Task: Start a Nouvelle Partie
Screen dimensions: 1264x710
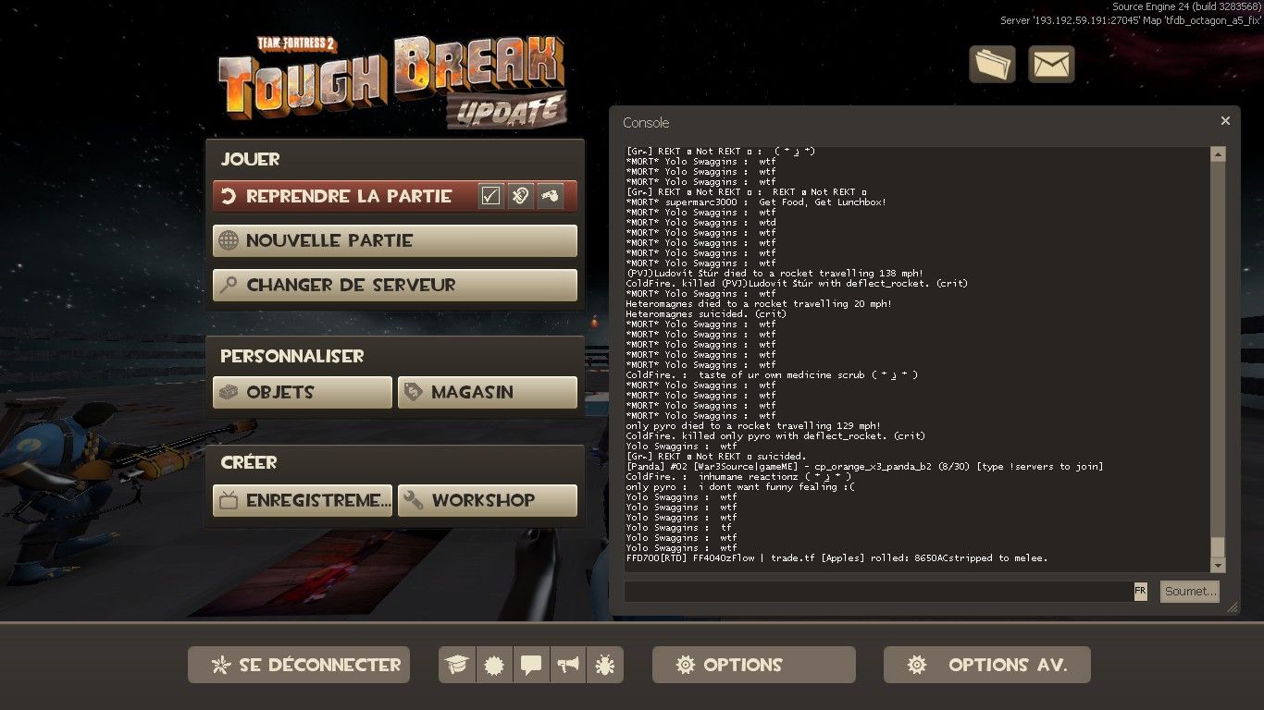Action: coord(395,240)
